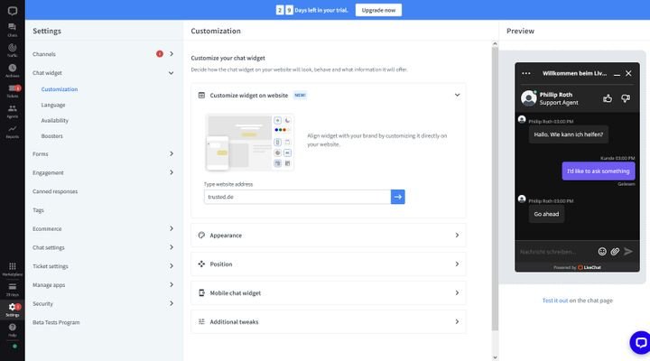Open Canned responses settings

click(x=55, y=191)
